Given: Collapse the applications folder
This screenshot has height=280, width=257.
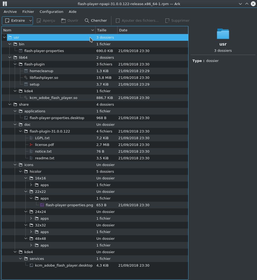Looking at the screenshot, I should click(15, 111).
